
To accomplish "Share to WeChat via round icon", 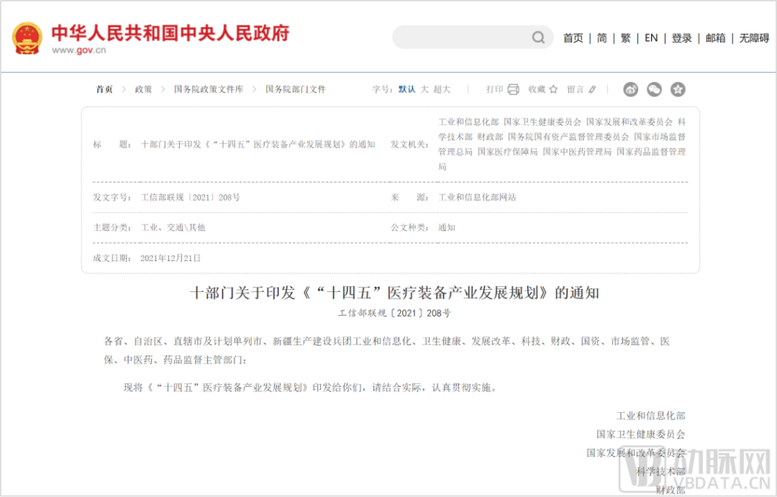I will click(654, 90).
